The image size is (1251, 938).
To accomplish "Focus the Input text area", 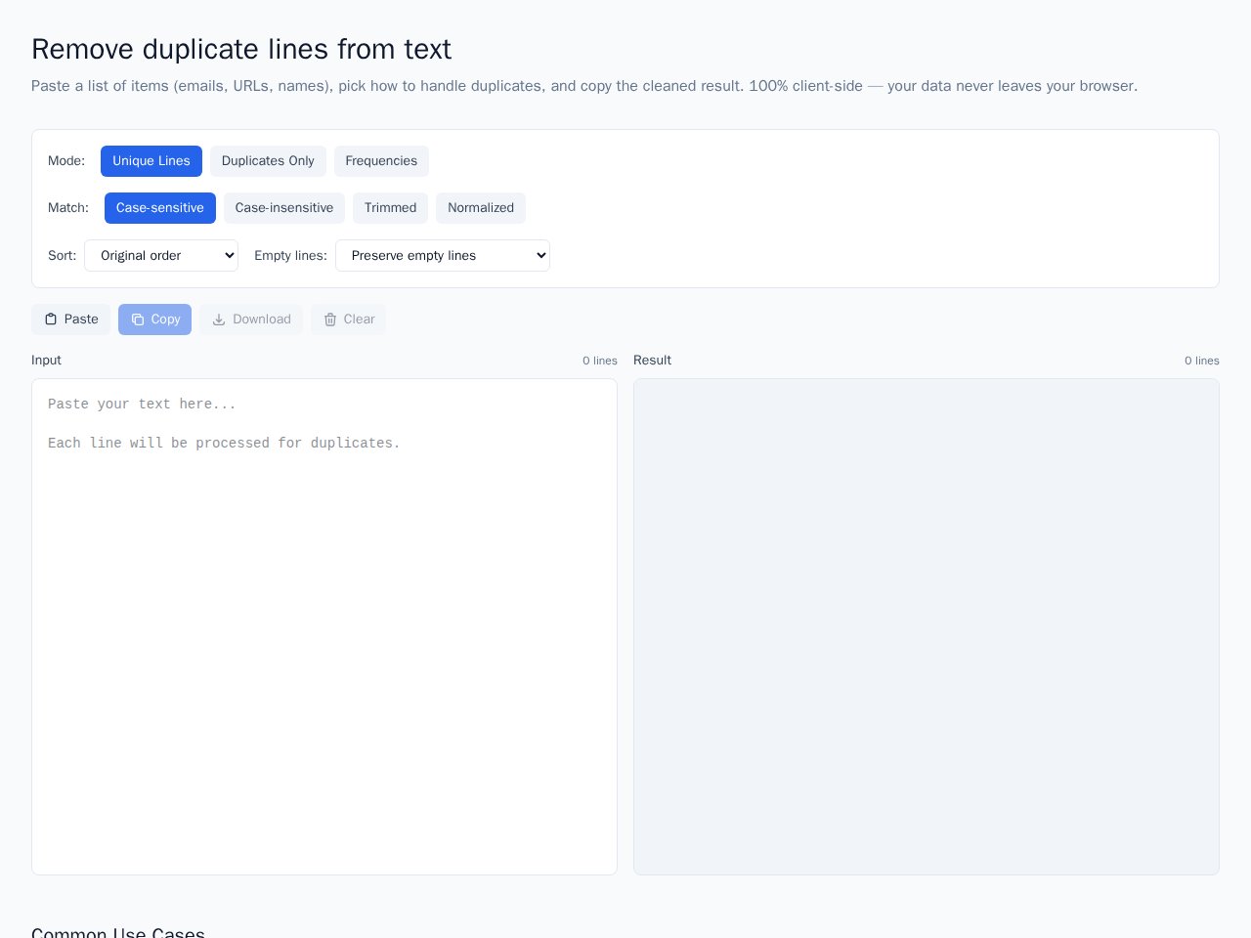I will (324, 626).
